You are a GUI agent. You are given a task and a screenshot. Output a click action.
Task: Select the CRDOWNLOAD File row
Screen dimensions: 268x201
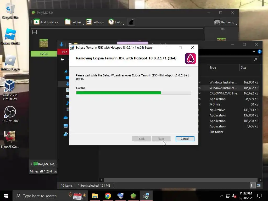click(229, 93)
